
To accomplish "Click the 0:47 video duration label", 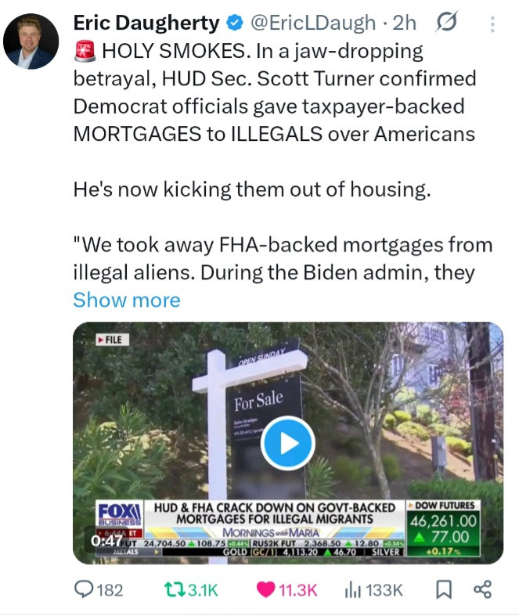I will 106,541.
